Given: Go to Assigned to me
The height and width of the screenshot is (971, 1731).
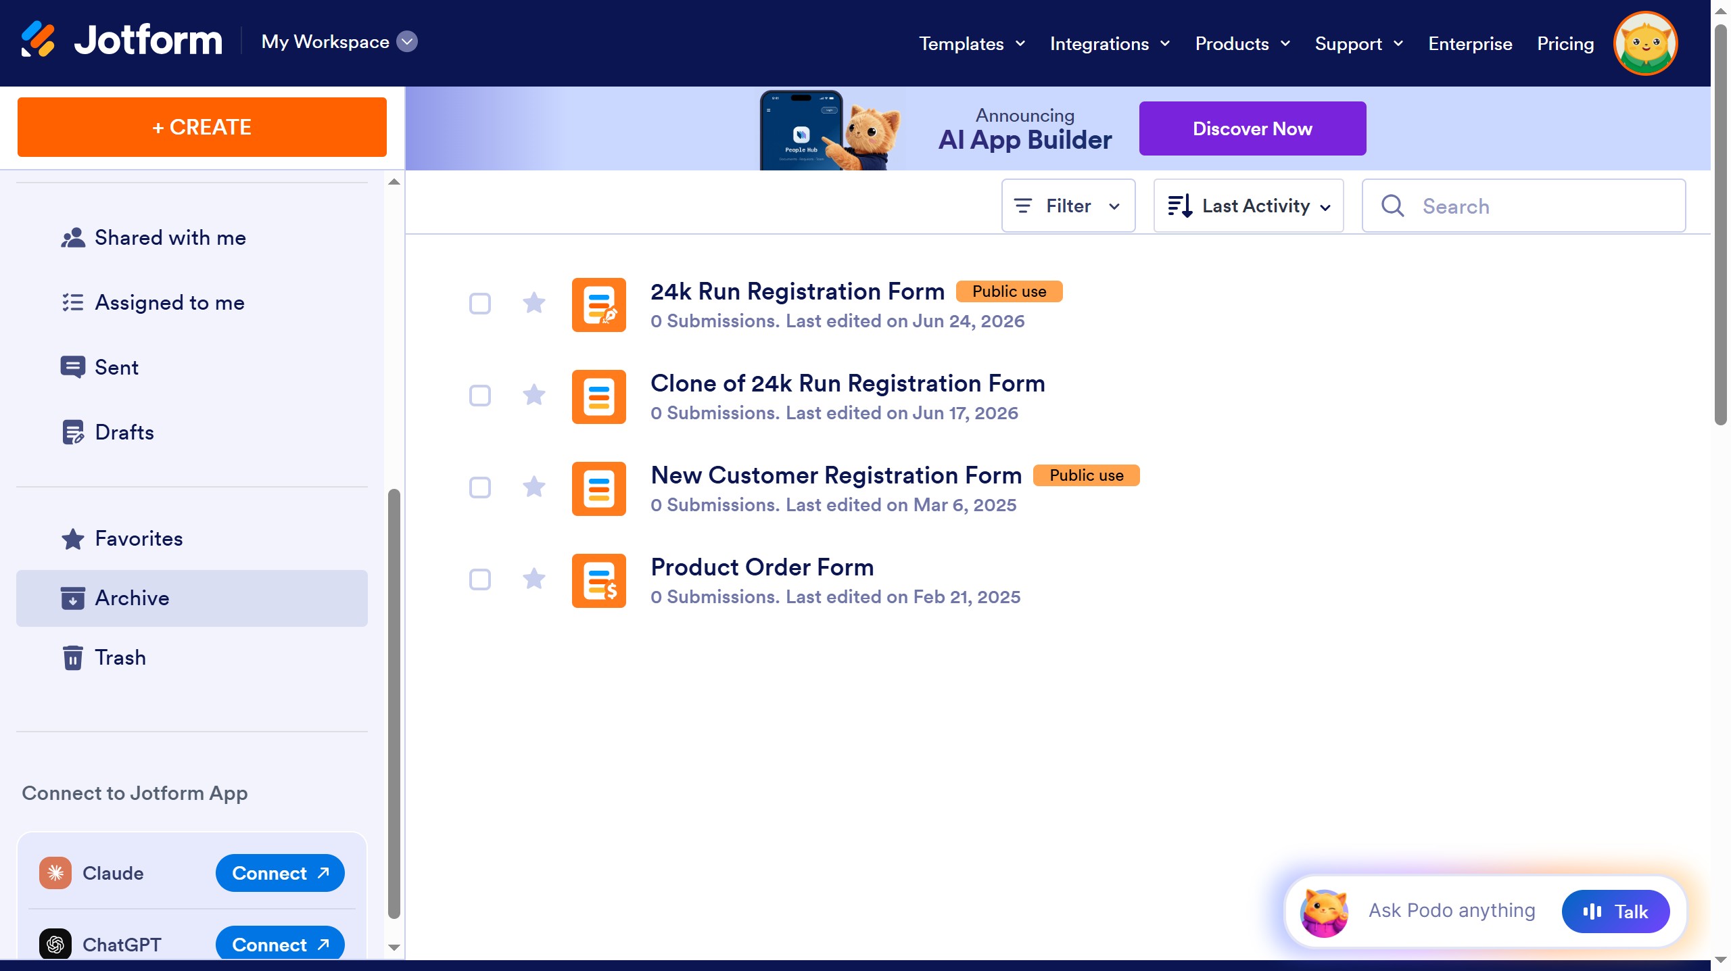Looking at the screenshot, I should coord(192,303).
